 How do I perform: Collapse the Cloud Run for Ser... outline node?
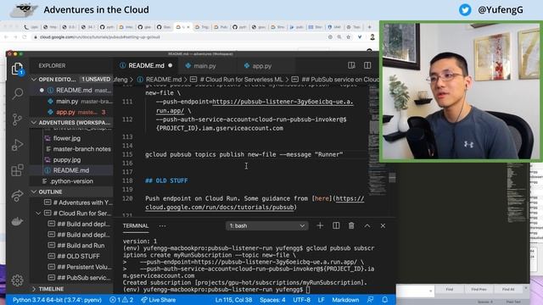click(38, 213)
